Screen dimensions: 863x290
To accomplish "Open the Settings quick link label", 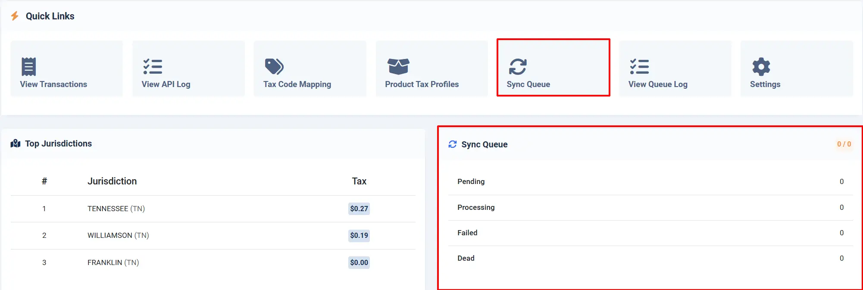I will [765, 84].
